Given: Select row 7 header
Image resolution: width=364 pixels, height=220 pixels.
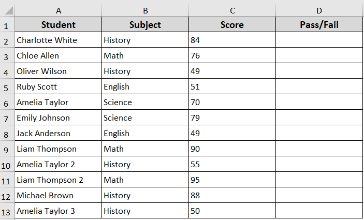Looking at the screenshot, I should point(7,118).
